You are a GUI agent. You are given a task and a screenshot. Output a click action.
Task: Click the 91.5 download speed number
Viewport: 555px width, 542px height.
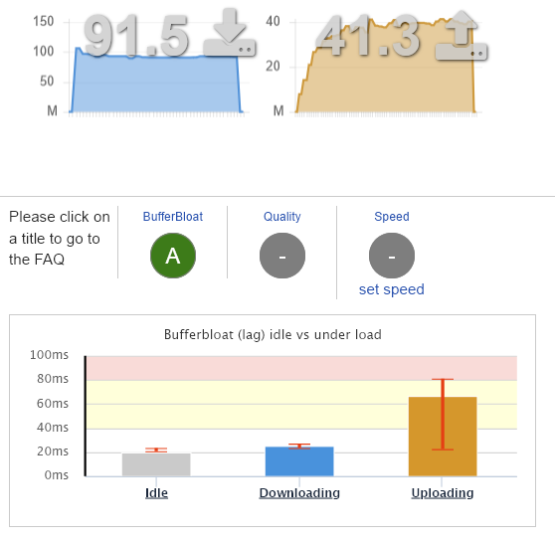[x=136, y=37]
